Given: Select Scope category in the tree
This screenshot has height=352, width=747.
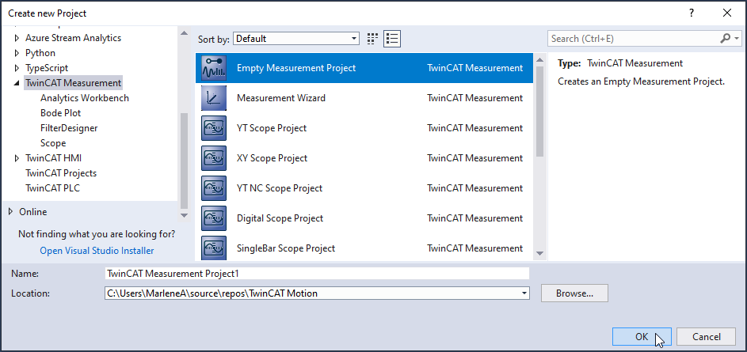Looking at the screenshot, I should pyautogui.click(x=53, y=143).
